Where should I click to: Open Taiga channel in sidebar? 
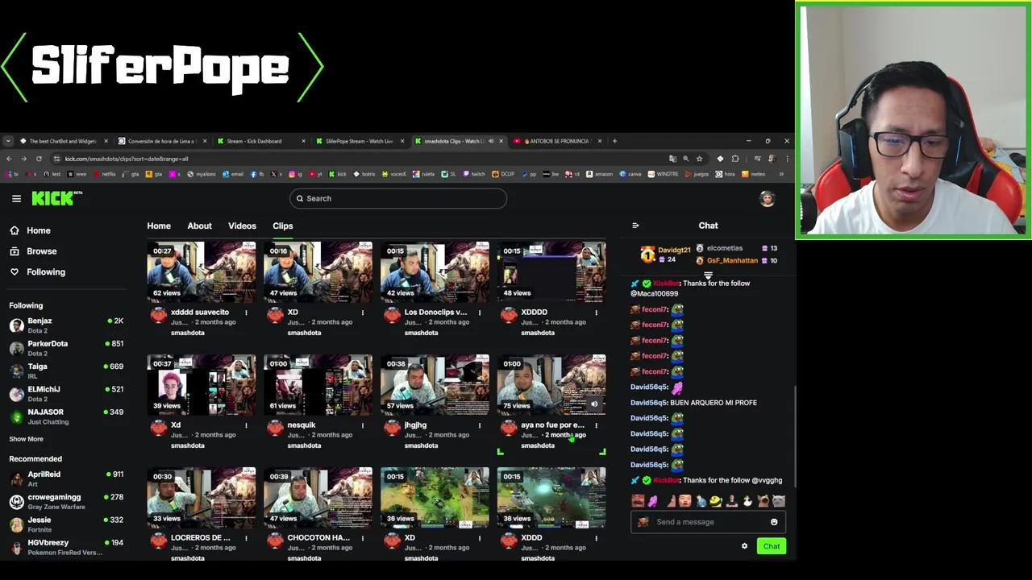tap(66, 371)
